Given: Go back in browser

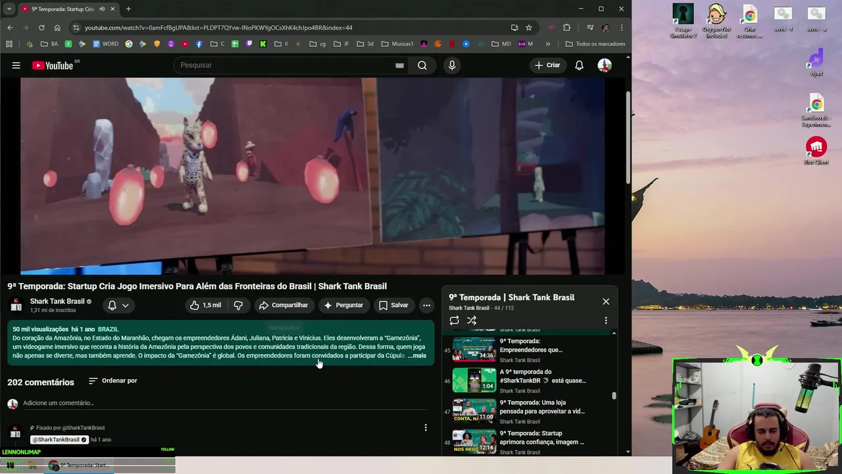Looking at the screenshot, I should click(x=10, y=28).
